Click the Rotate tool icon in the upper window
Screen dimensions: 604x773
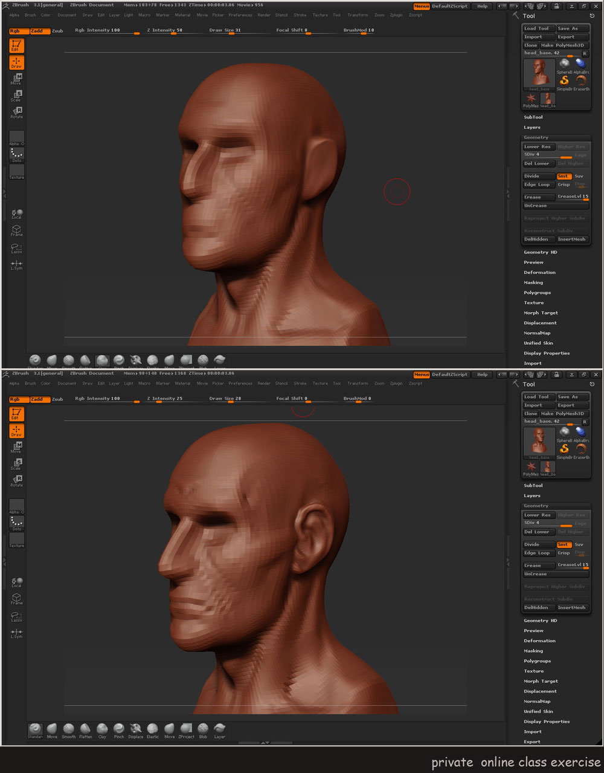coord(16,112)
